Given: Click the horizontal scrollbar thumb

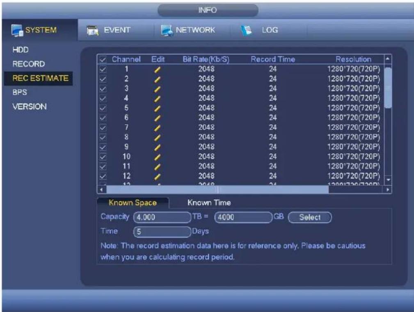Looking at the screenshot, I should click(217, 190).
